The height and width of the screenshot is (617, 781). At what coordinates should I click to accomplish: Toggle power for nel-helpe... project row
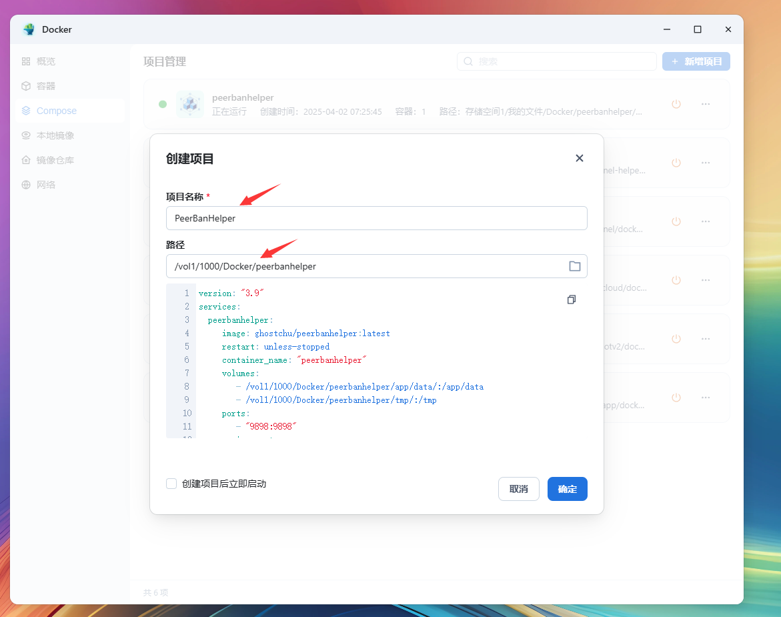pos(676,163)
